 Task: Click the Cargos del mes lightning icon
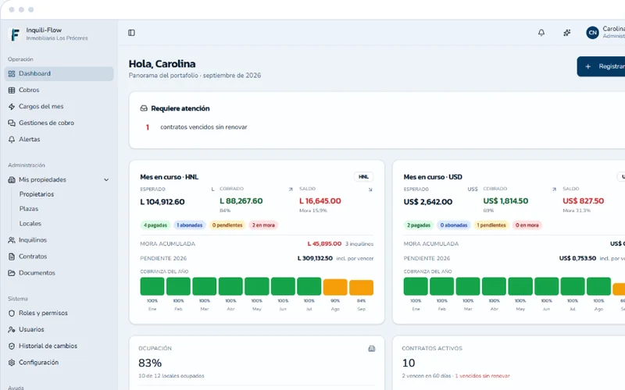pyautogui.click(x=12, y=107)
